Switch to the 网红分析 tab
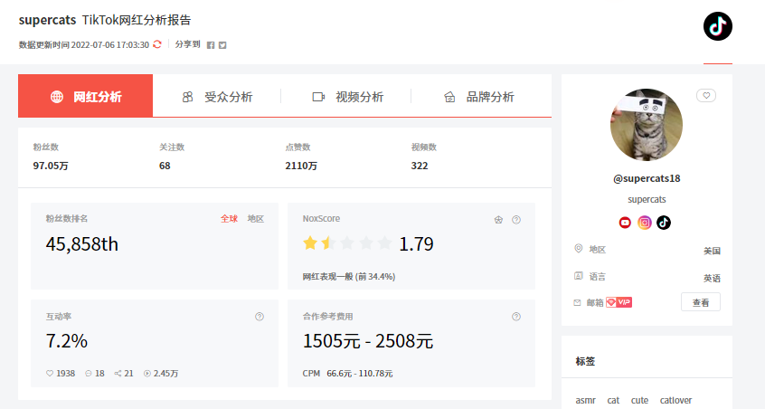The image size is (765, 409). [x=85, y=96]
